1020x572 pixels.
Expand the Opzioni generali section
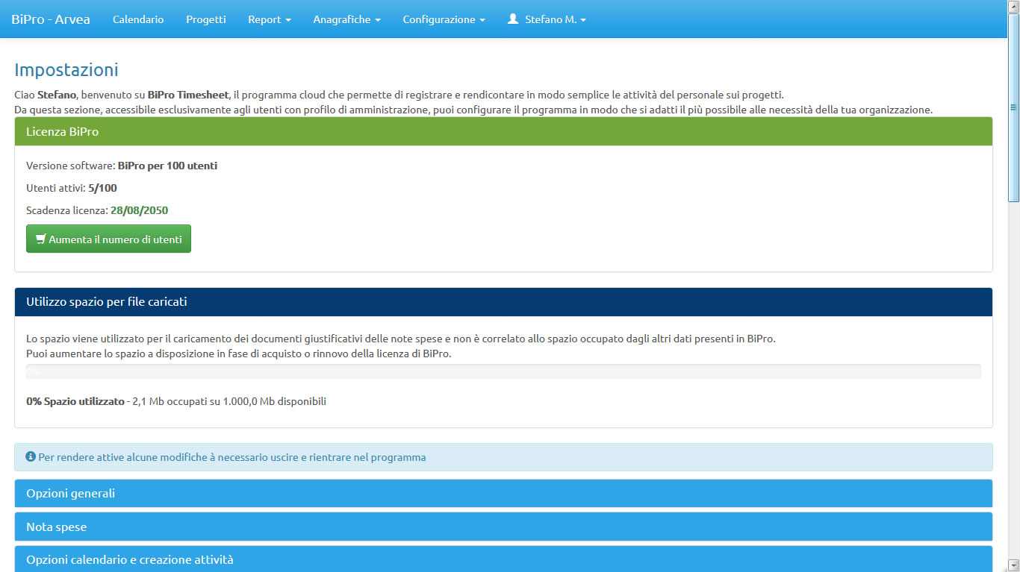[503, 494]
